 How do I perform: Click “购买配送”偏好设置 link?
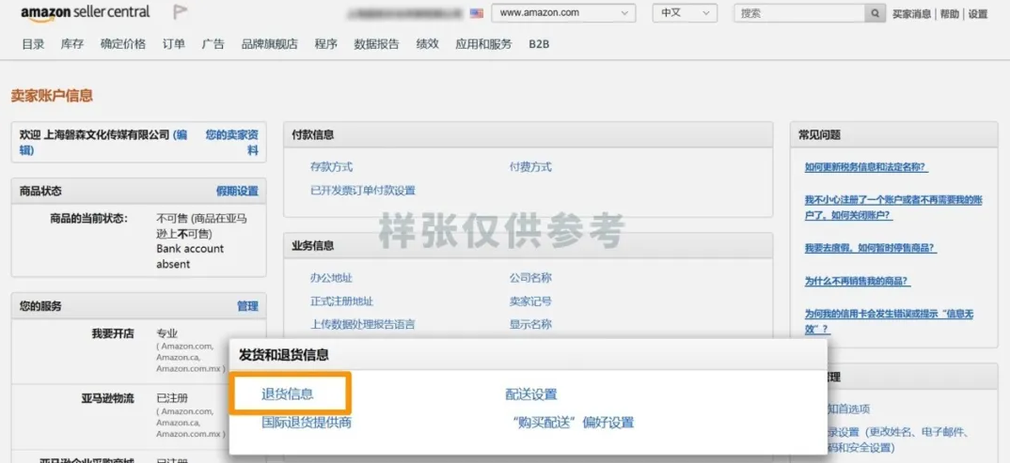click(x=574, y=423)
